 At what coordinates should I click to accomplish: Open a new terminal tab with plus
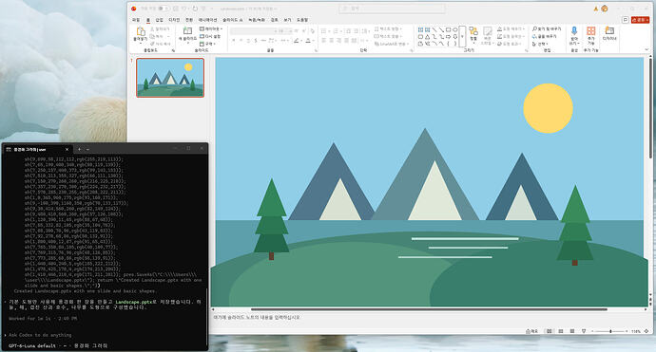point(79,149)
